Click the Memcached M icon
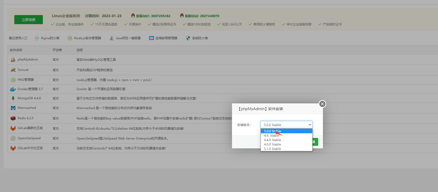This screenshot has width=438, height=192. tap(13, 108)
